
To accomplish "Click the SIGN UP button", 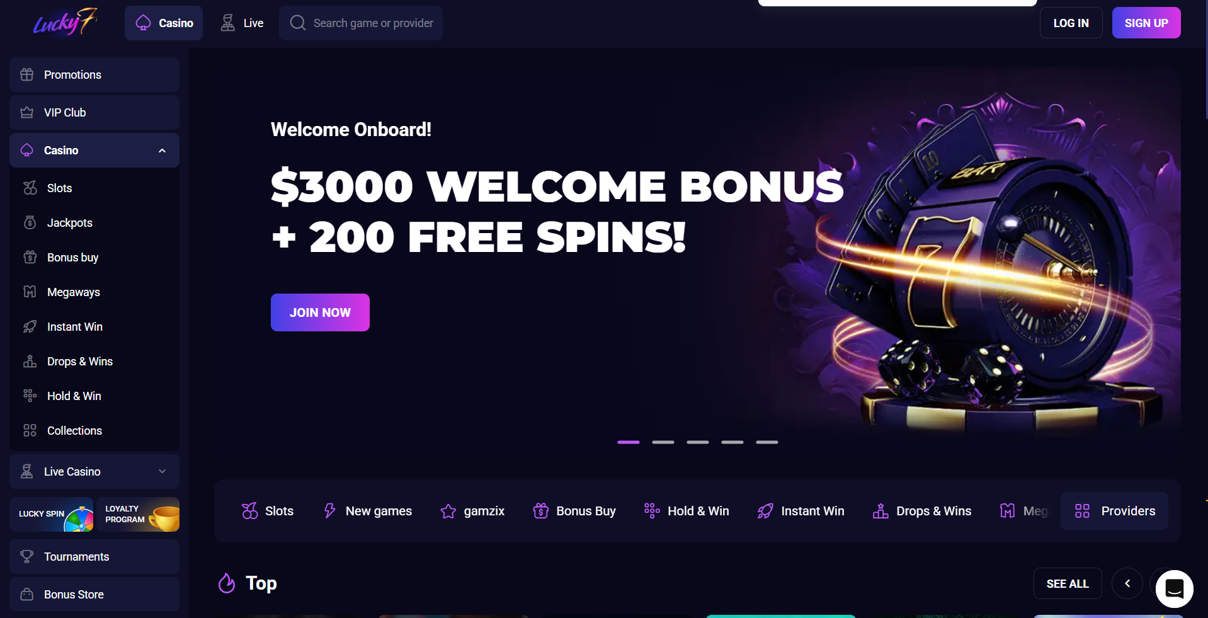I will (1146, 23).
